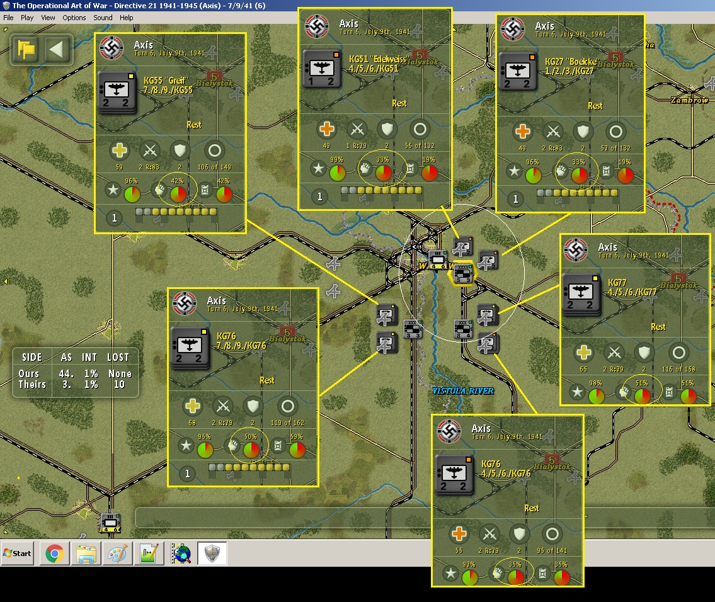Click the fist readiness icon in KG76 4./5./6. panel

click(x=498, y=573)
